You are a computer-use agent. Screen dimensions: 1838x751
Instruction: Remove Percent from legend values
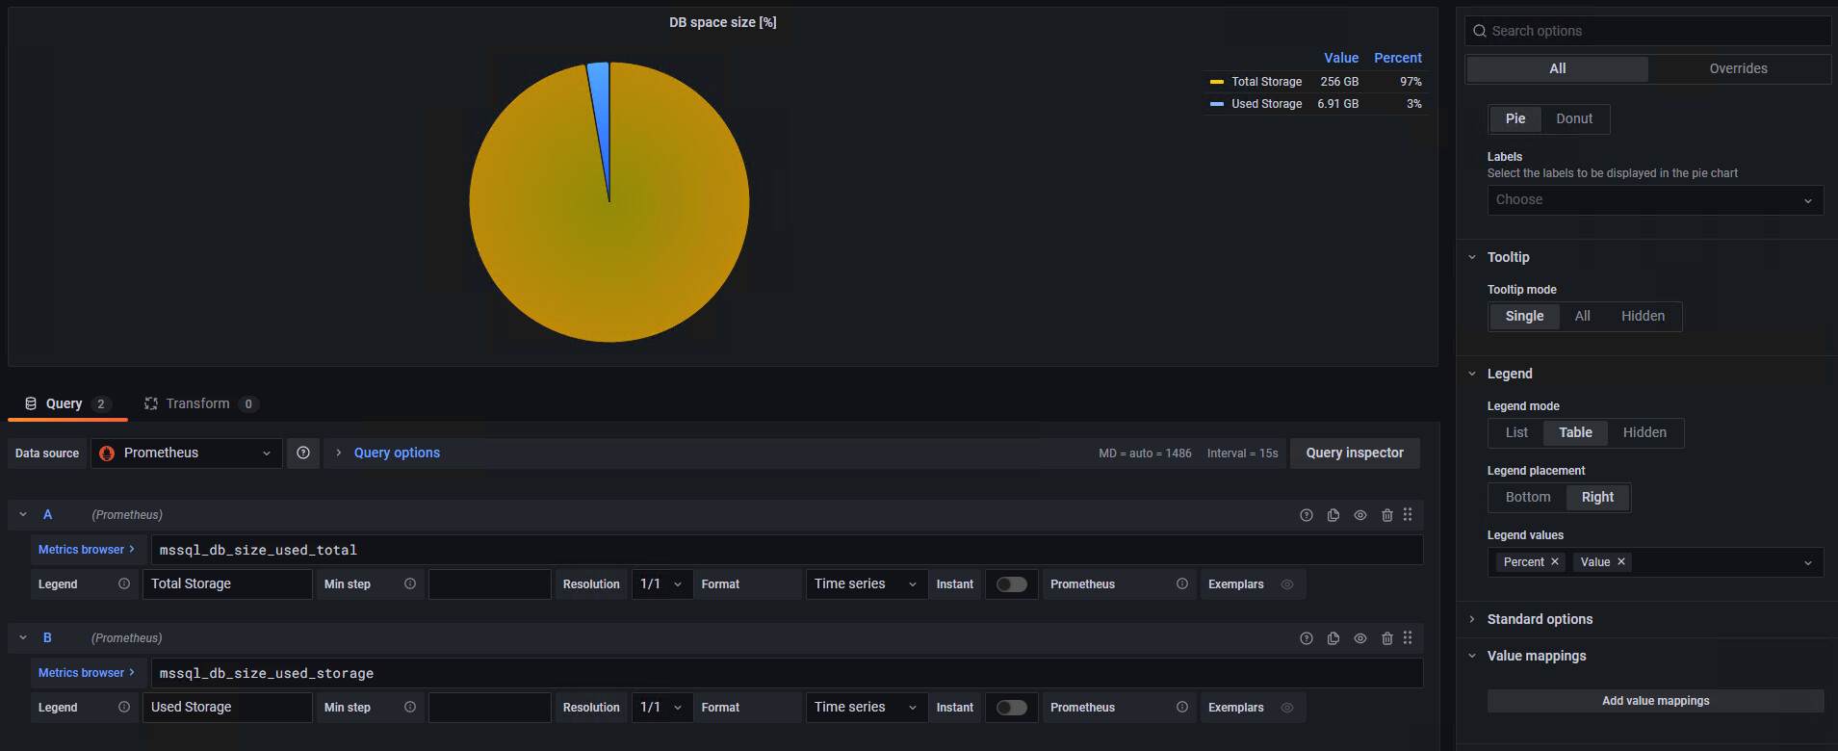click(x=1555, y=562)
